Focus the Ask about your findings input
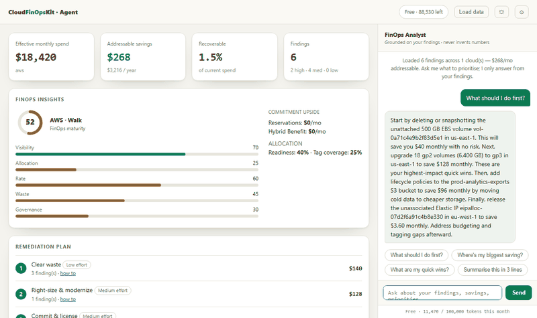Screen dimensions: 537x318 (x=442, y=293)
